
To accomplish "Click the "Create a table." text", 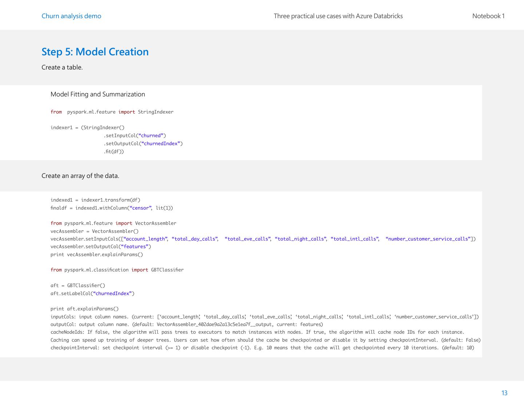I will tap(62, 67).
